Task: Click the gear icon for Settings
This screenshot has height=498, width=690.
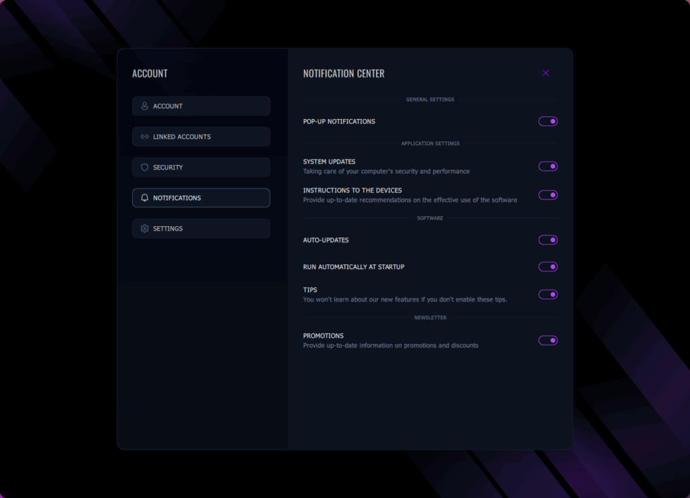Action: point(144,229)
